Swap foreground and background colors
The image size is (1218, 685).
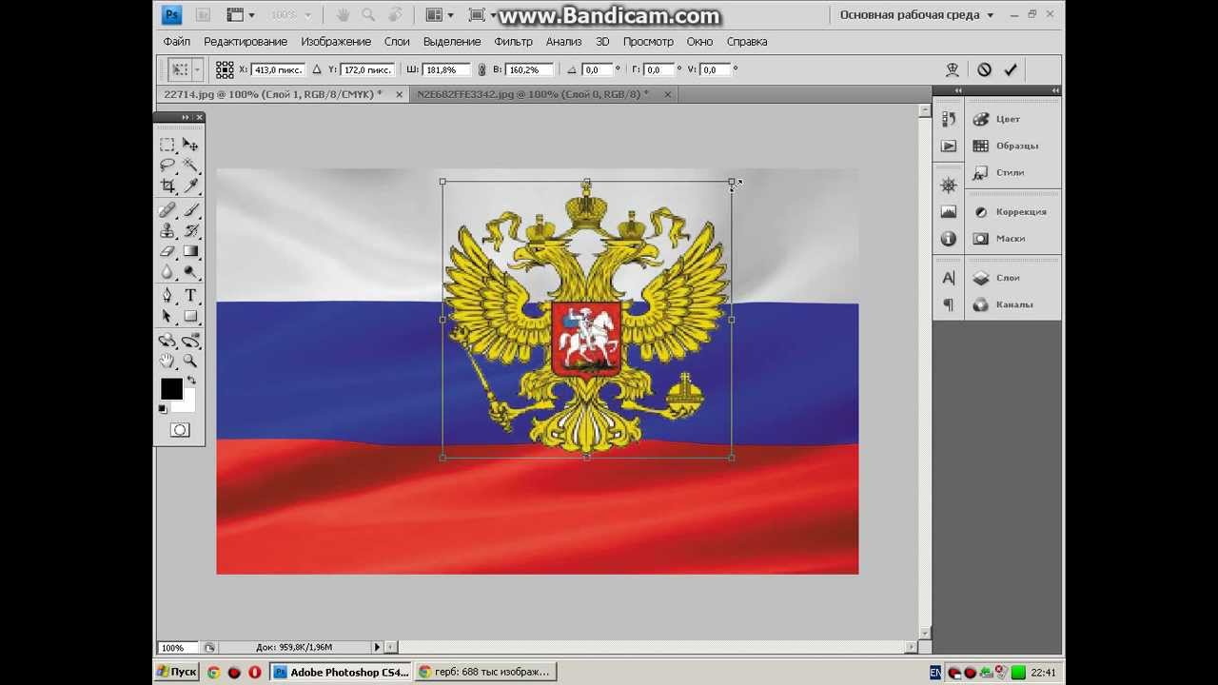click(x=191, y=381)
